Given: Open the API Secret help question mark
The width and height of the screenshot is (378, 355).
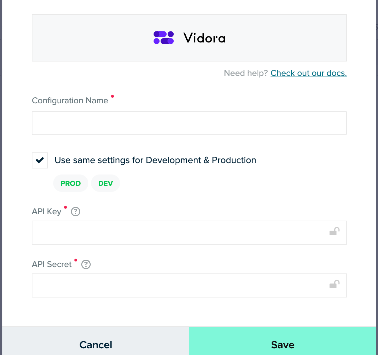Looking at the screenshot, I should pos(86,264).
